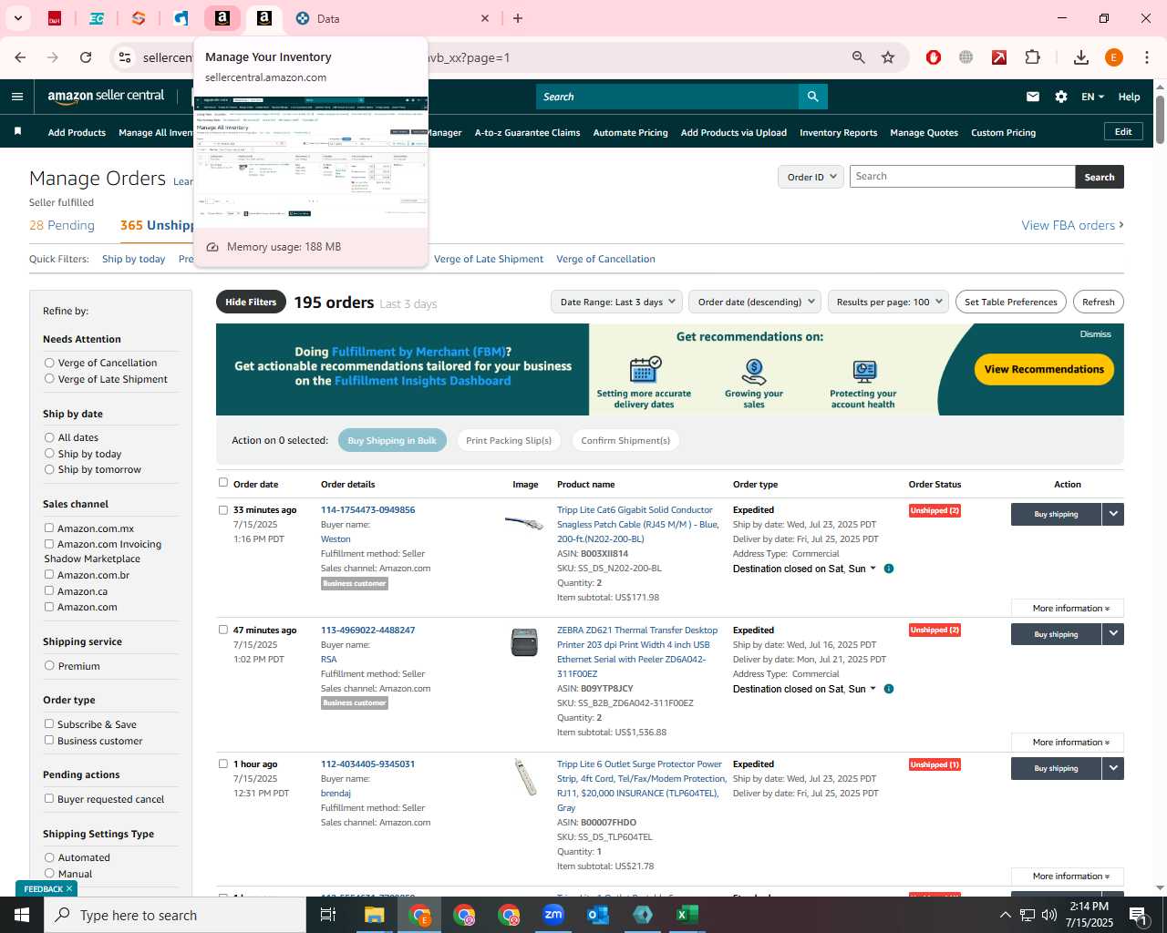
Task: Close the FEEDBACK tab widget
Action: tap(69, 888)
